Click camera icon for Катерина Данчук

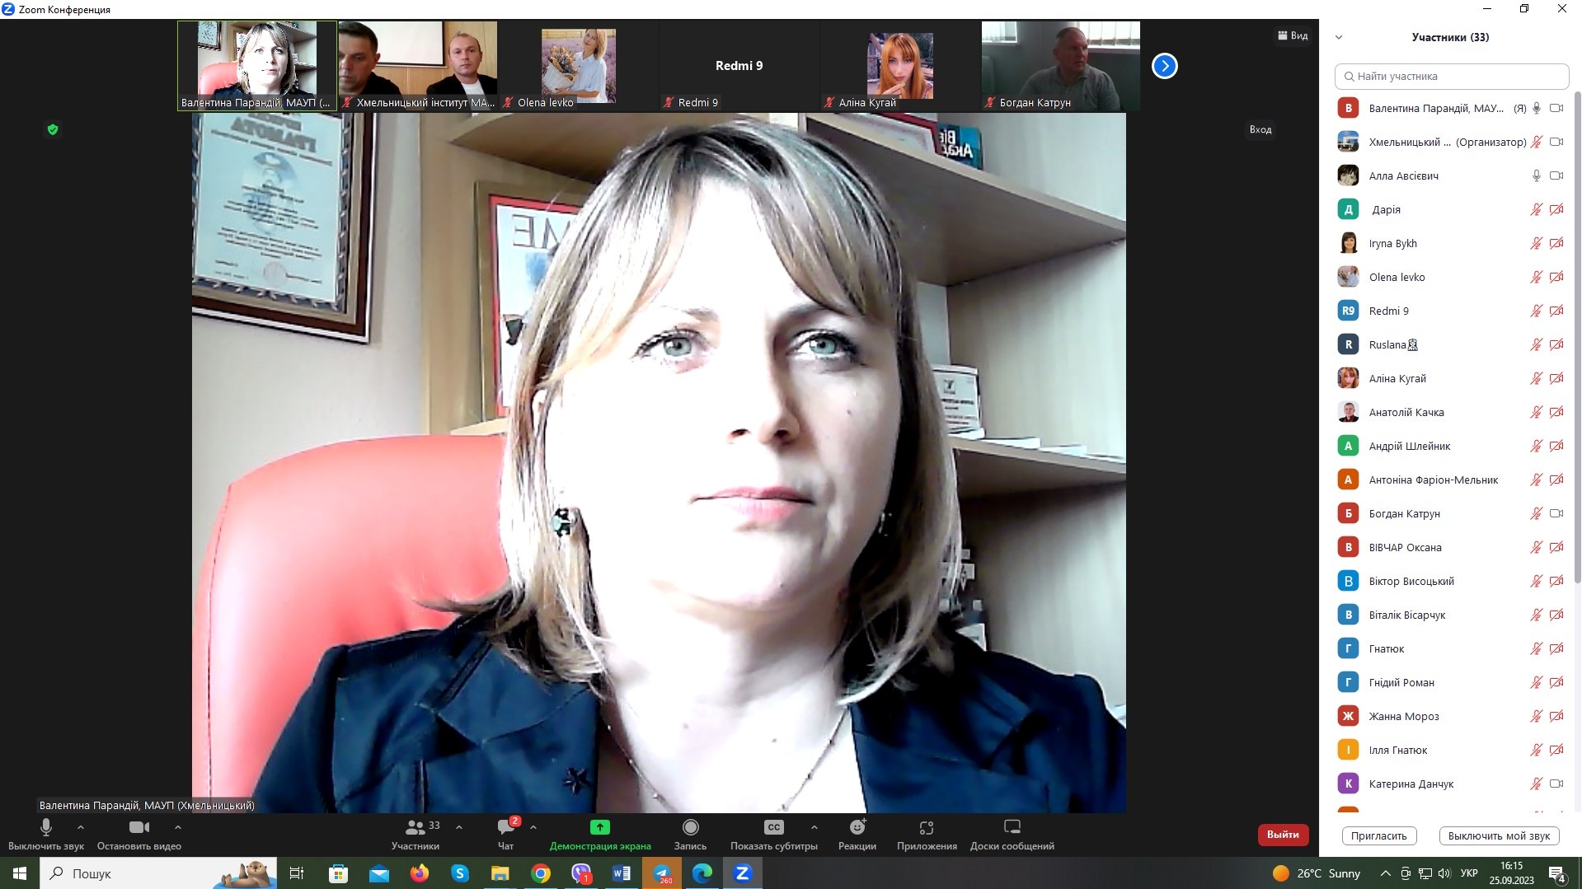[1556, 784]
